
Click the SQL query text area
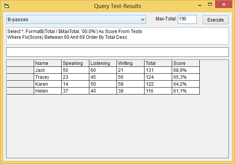point(117,35)
